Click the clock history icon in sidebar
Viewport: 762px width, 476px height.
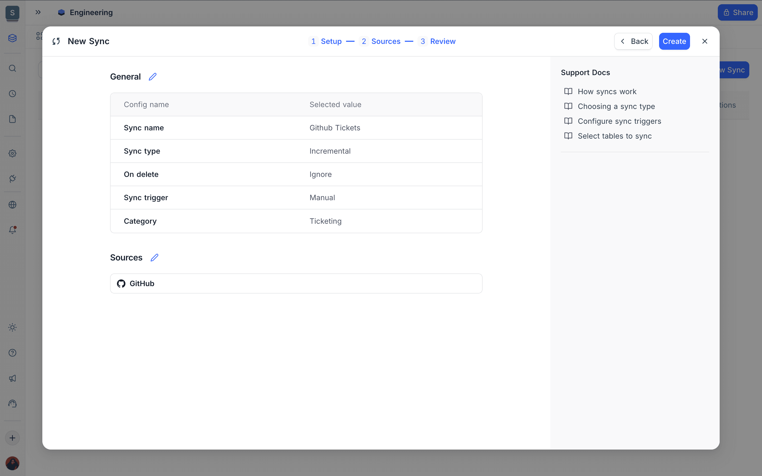(12, 94)
